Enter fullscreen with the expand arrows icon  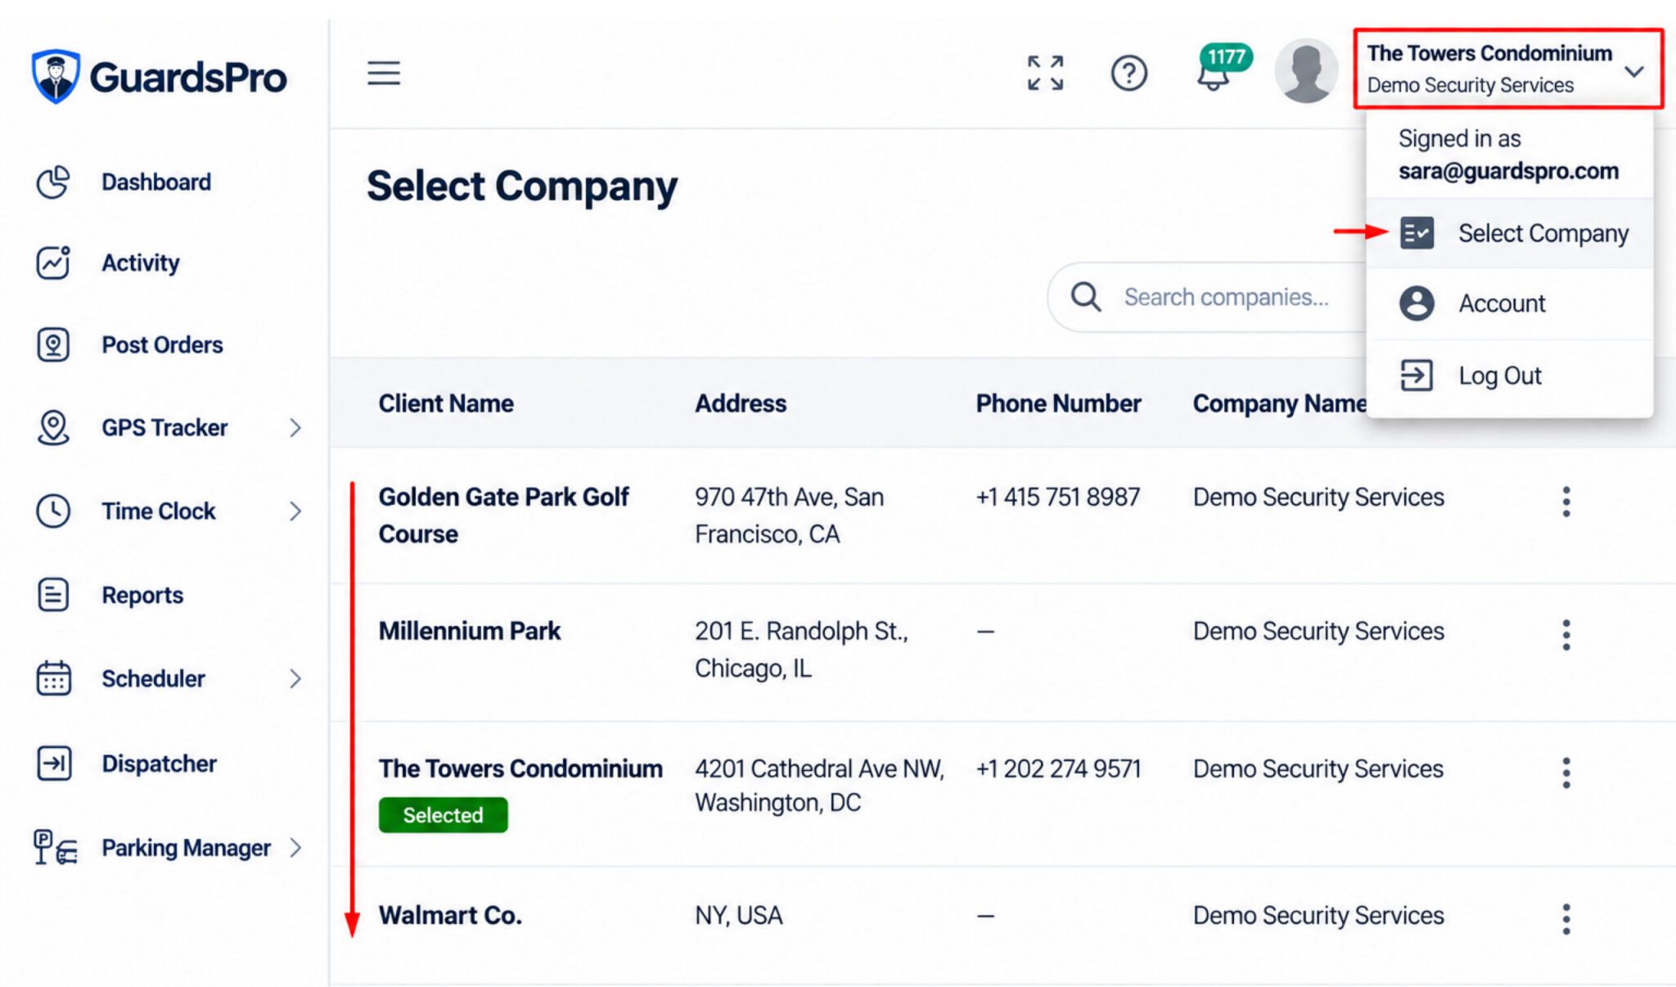tap(1045, 73)
